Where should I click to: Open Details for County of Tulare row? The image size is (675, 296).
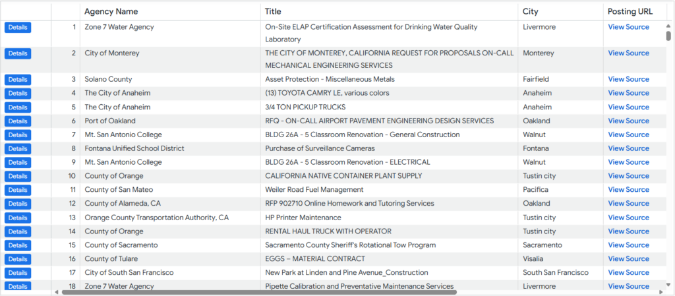point(18,259)
